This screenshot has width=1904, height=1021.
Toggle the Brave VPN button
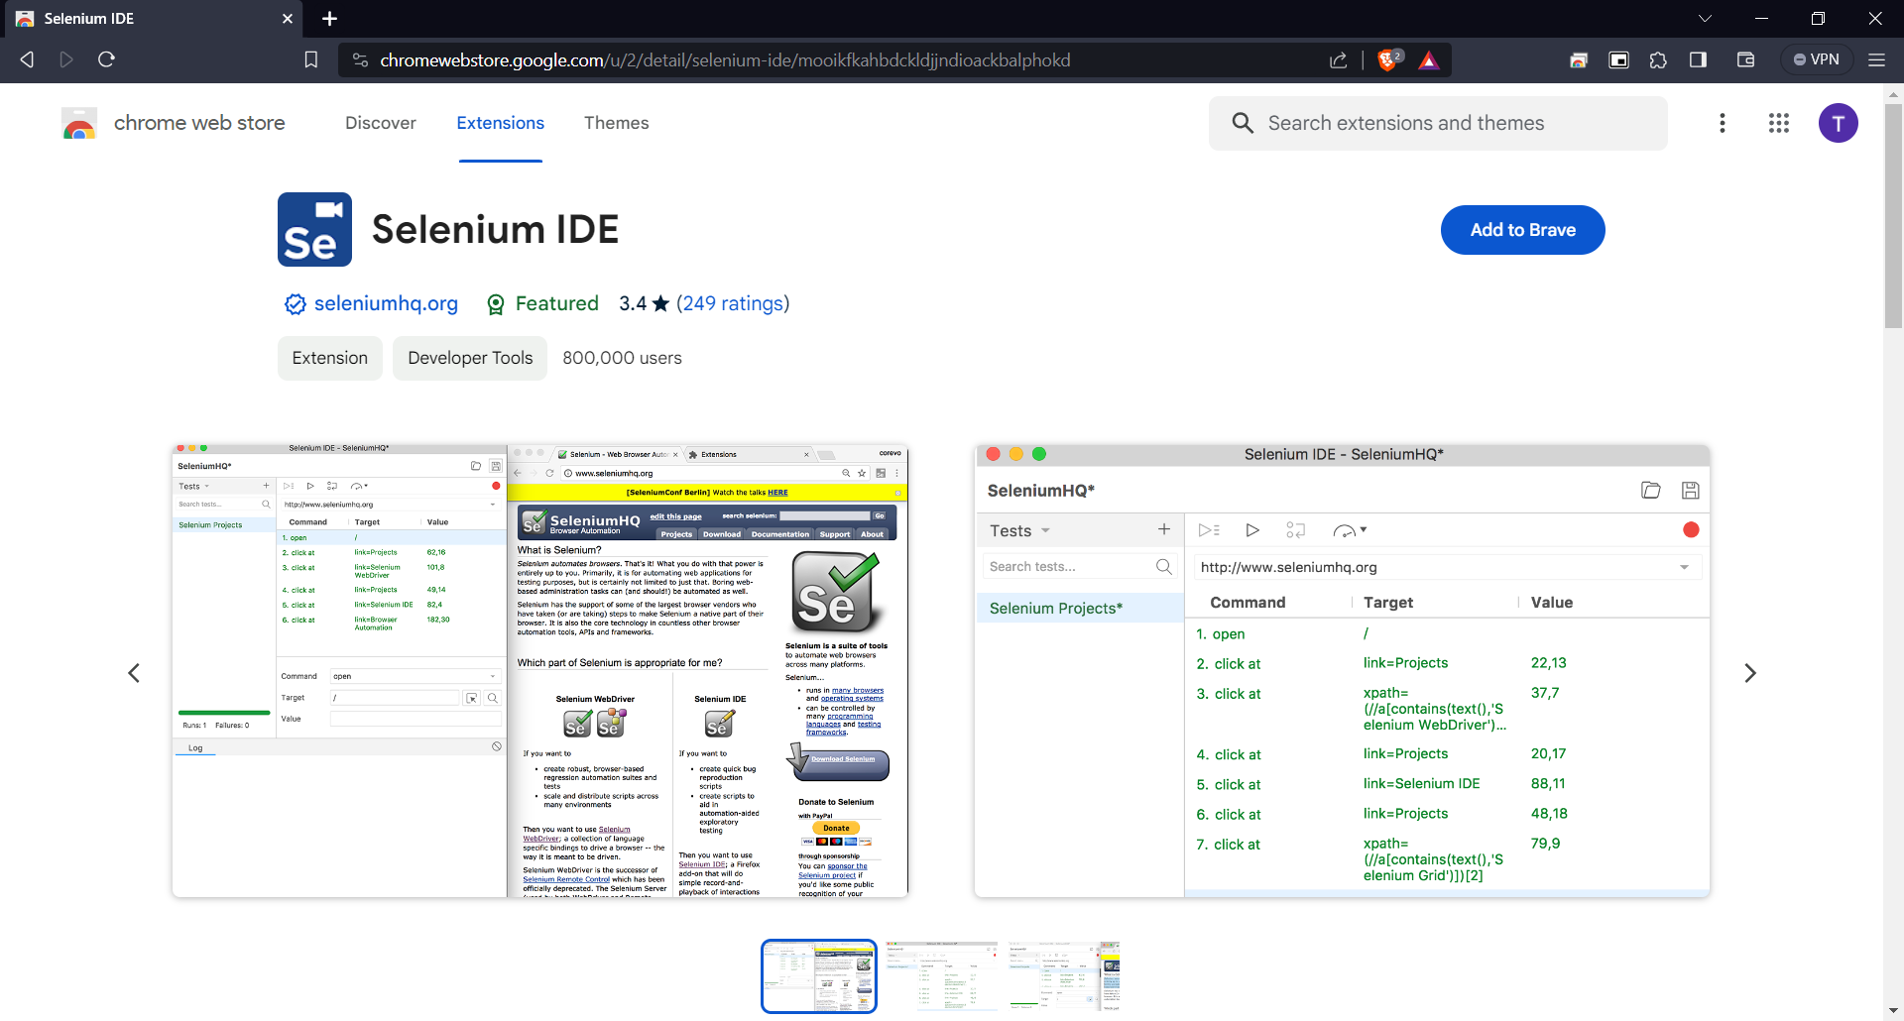[1816, 59]
